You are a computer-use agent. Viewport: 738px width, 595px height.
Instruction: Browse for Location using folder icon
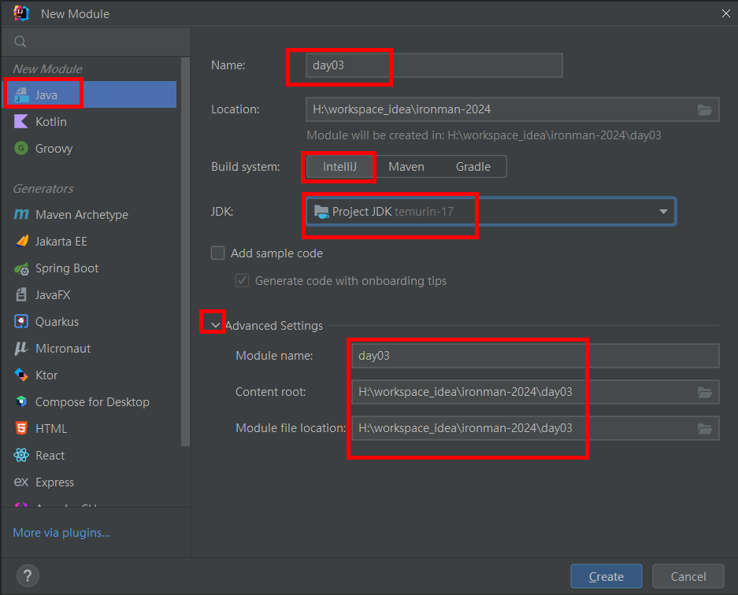coord(705,109)
